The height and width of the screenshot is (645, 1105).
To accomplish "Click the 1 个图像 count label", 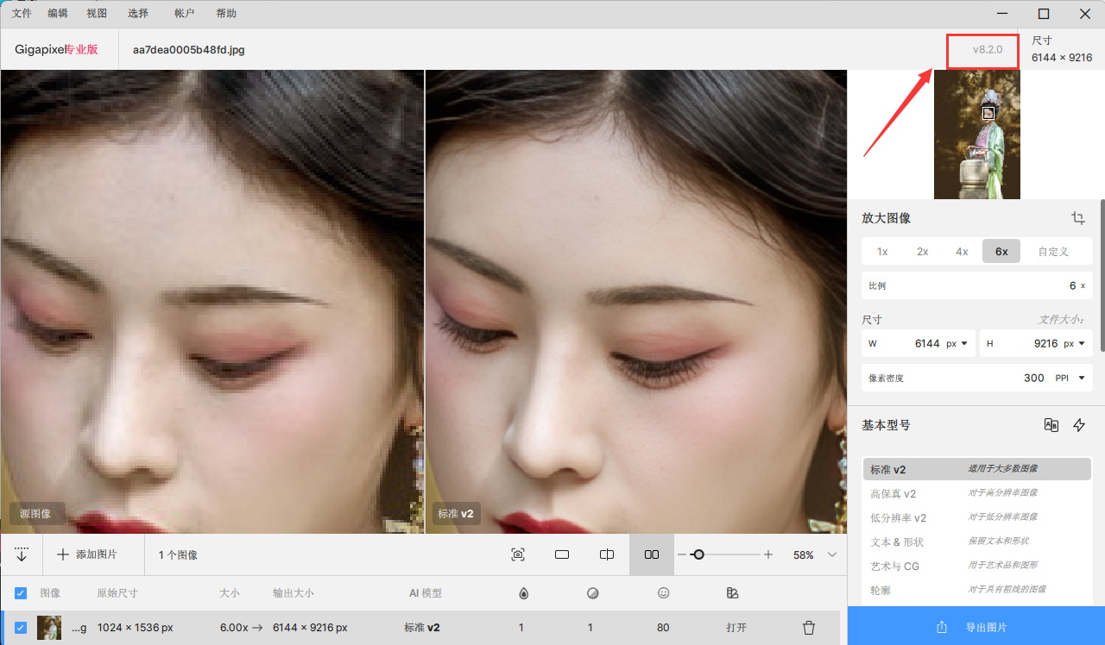I will (x=178, y=554).
